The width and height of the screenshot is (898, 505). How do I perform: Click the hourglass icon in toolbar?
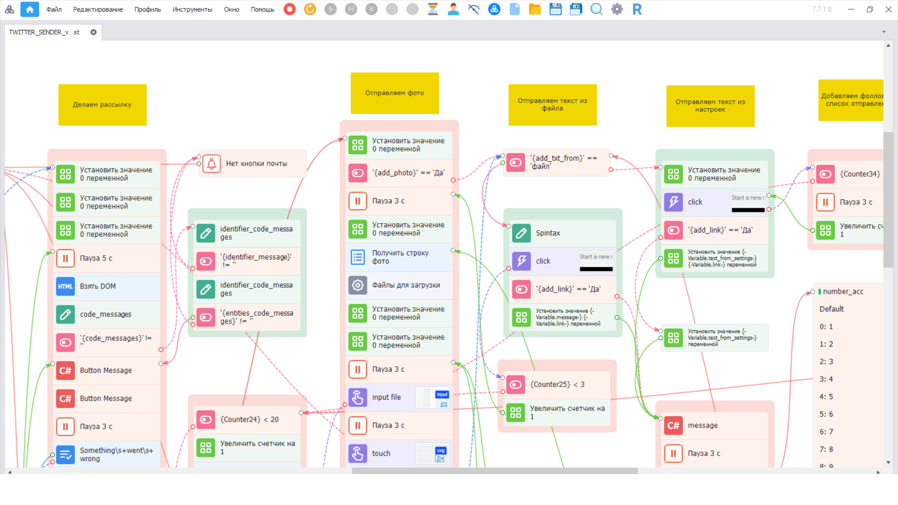click(x=433, y=9)
